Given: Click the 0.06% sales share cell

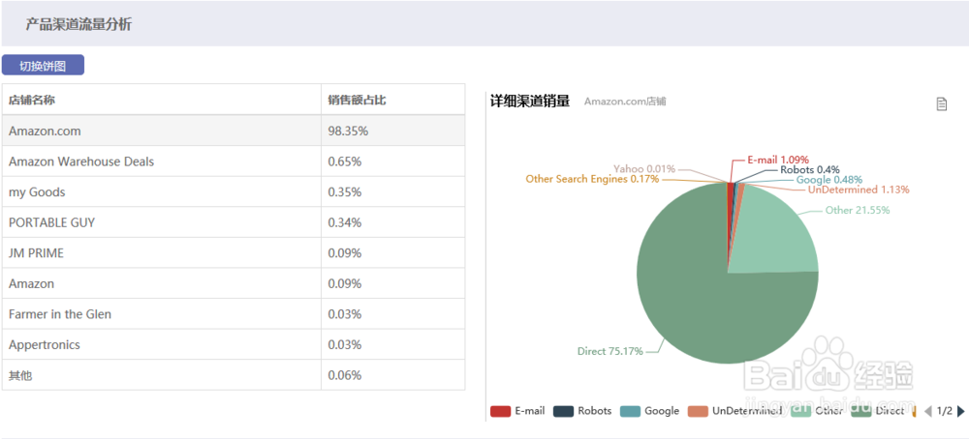Looking at the screenshot, I should [393, 375].
